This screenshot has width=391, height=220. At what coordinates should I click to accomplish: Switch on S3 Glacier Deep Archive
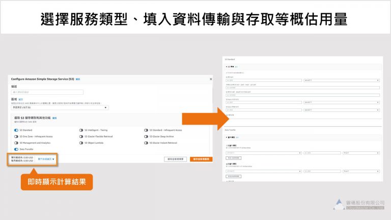click(x=147, y=136)
